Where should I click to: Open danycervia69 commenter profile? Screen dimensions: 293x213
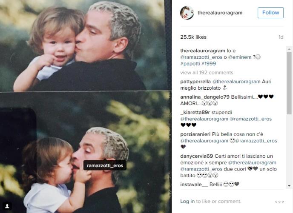[197, 156]
